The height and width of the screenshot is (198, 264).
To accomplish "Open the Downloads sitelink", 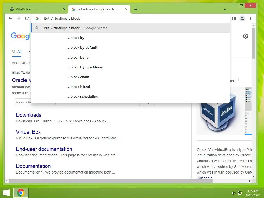I will (x=29, y=115).
